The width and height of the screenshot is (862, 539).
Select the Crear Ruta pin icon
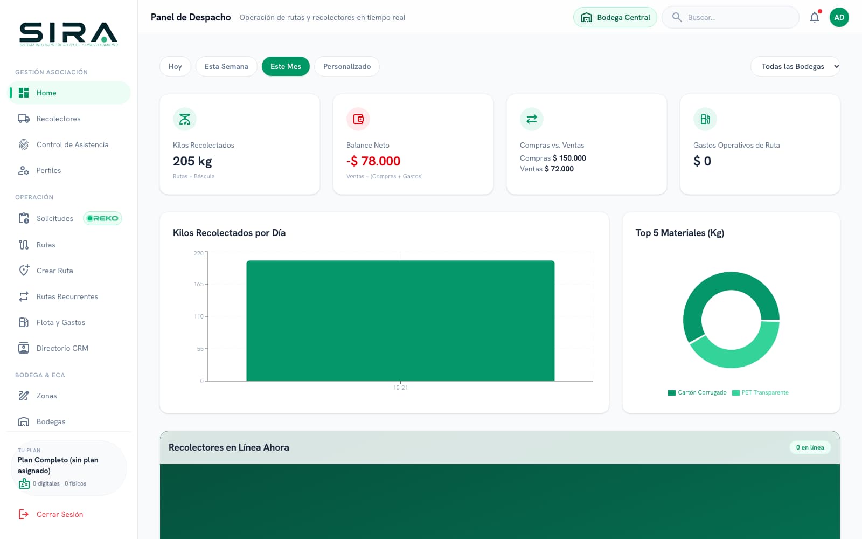coord(24,271)
